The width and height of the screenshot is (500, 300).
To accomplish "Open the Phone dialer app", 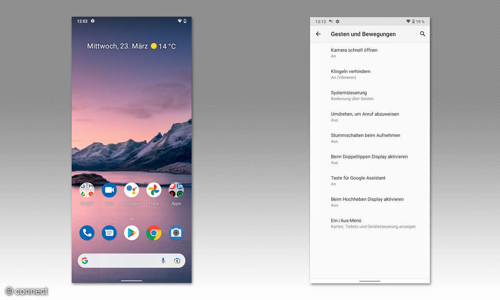I will click(87, 233).
